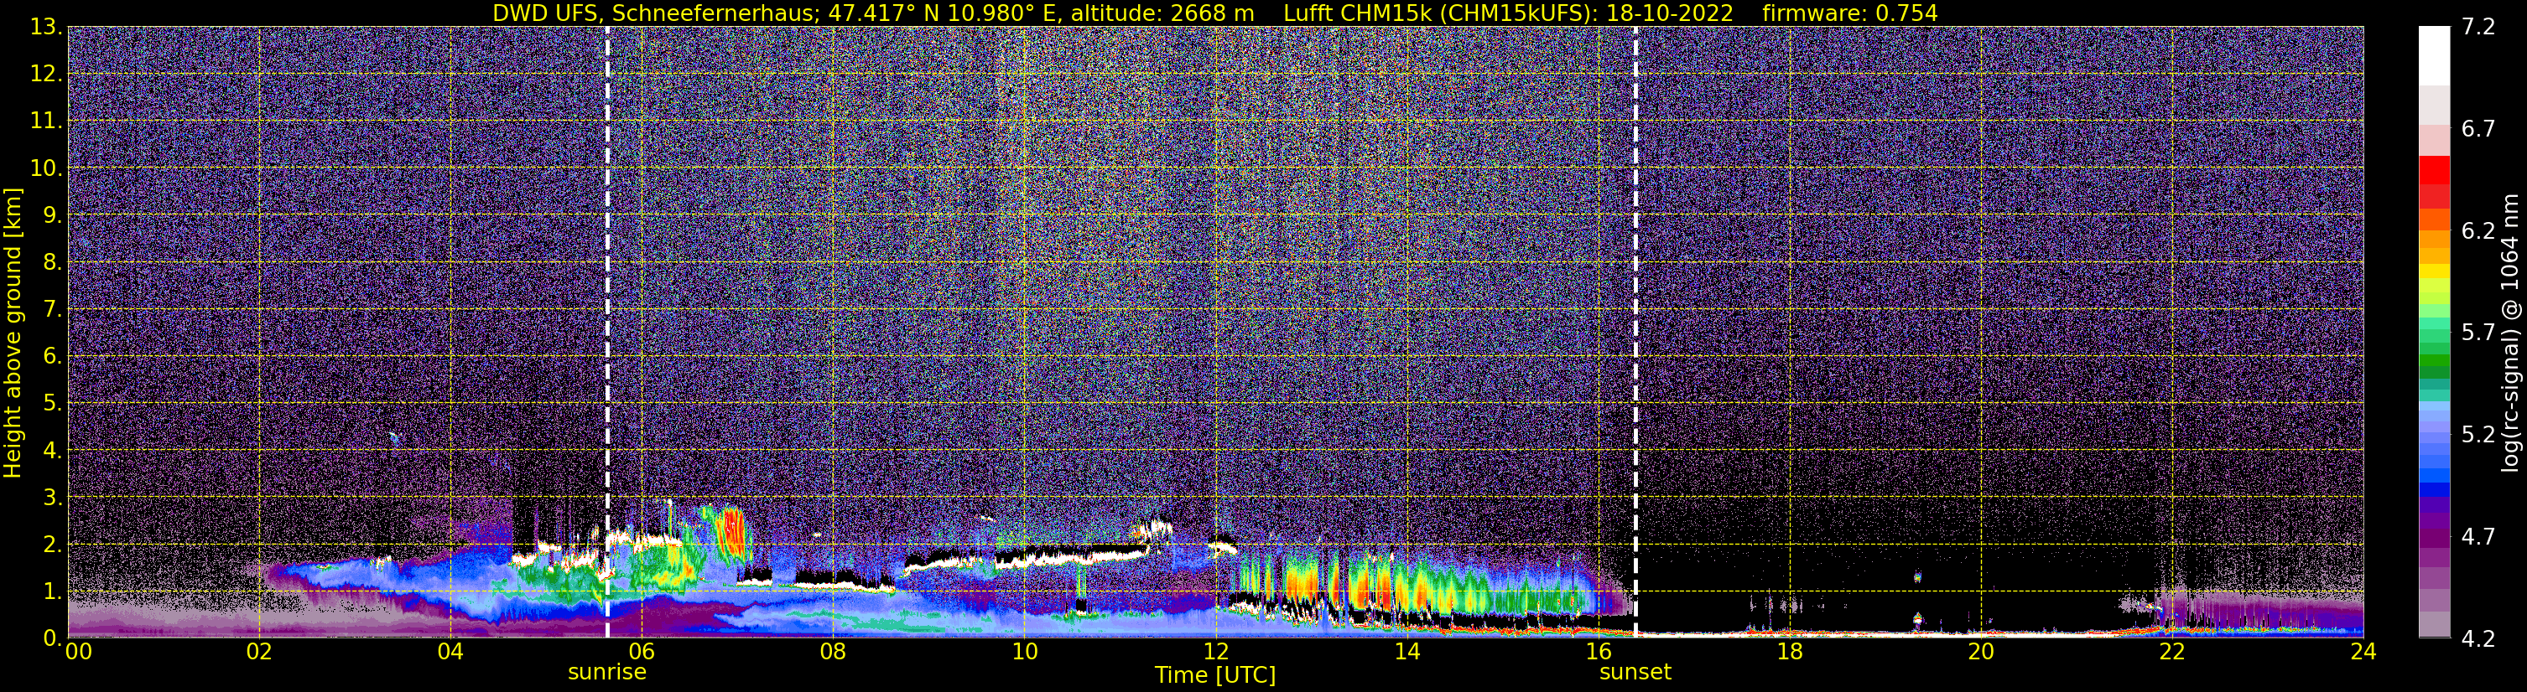Click the '1.' height tick label
This screenshot has width=2527, height=692.
pos(52,591)
